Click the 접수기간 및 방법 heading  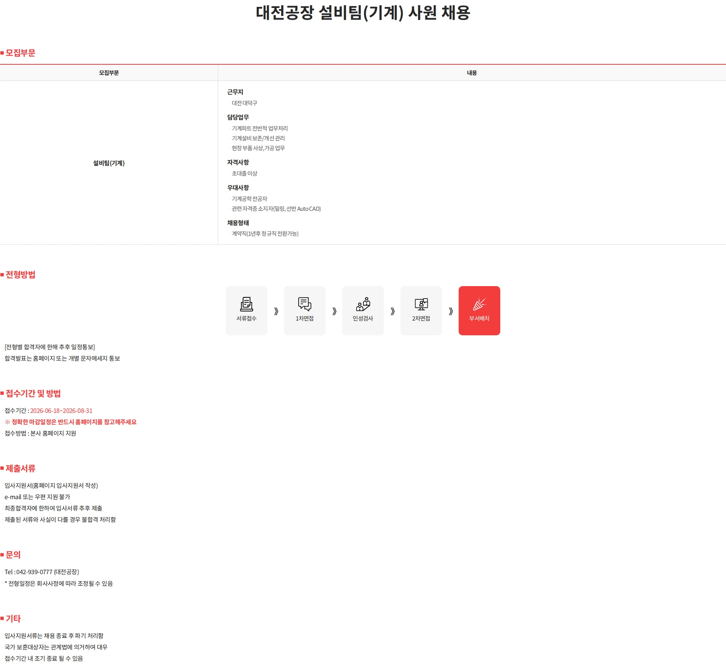coord(33,394)
